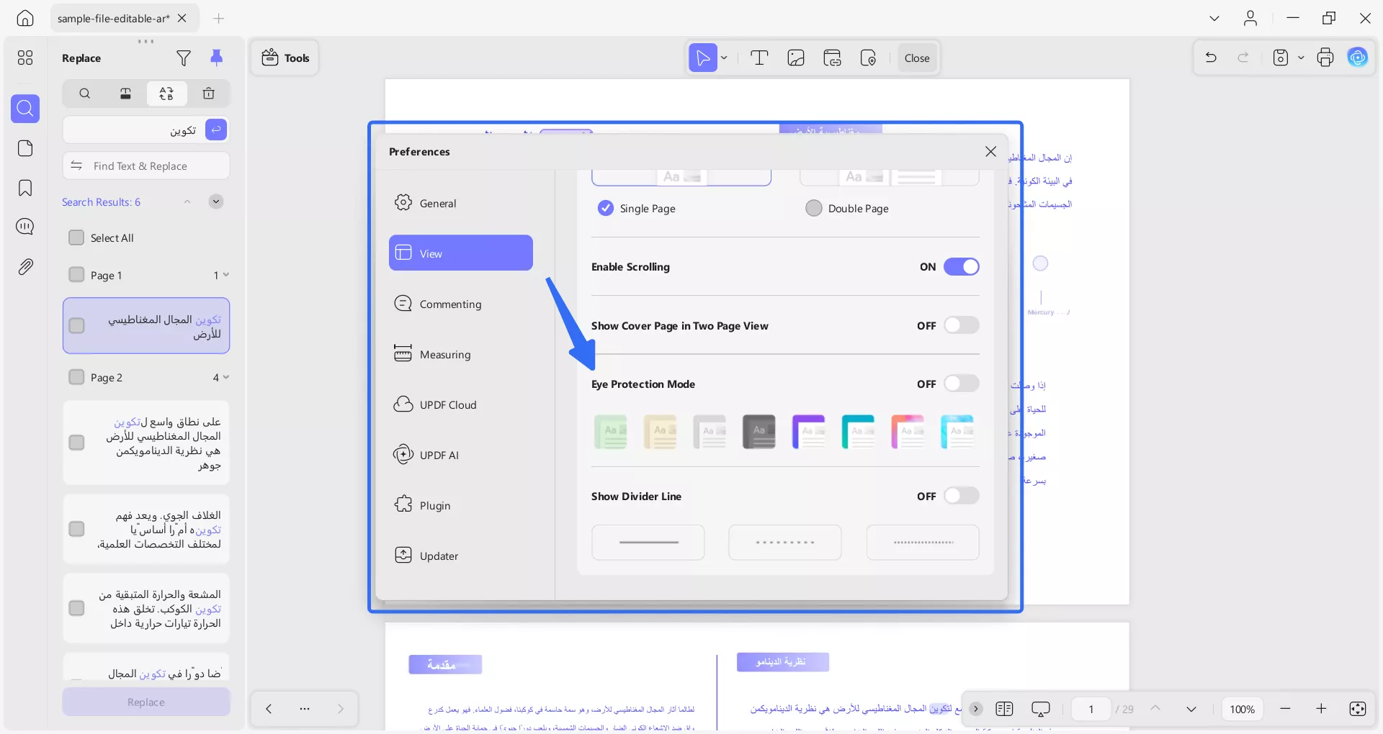Screen dimensions: 1383x734
Task: Toggle the Enable Scrolling switch
Action: coord(962,267)
